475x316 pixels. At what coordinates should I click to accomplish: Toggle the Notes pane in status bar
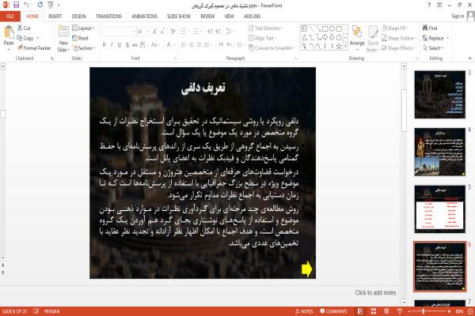[x=304, y=311]
